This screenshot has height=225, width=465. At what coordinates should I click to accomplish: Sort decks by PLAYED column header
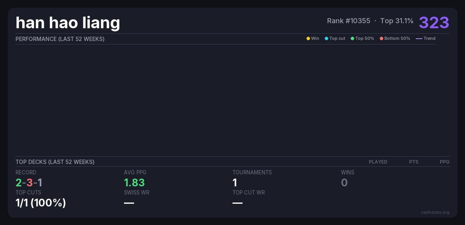[x=378, y=162]
